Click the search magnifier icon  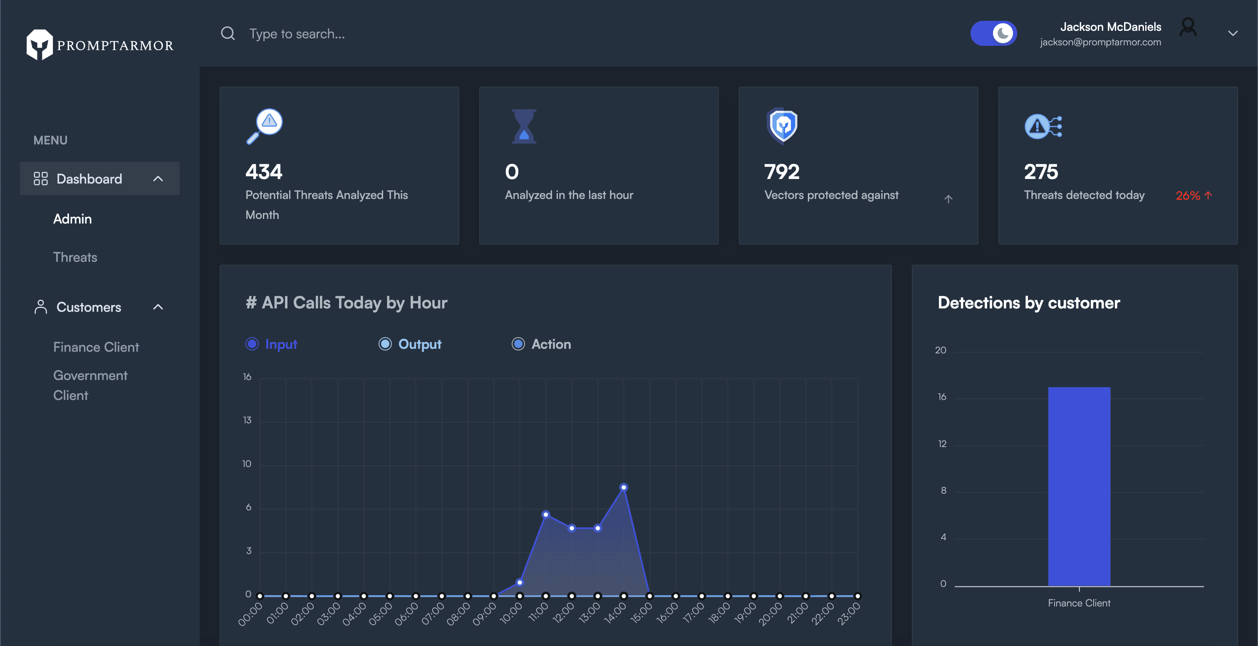tap(228, 34)
